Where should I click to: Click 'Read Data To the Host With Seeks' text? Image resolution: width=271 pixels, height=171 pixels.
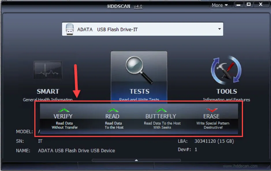[x=162, y=125]
